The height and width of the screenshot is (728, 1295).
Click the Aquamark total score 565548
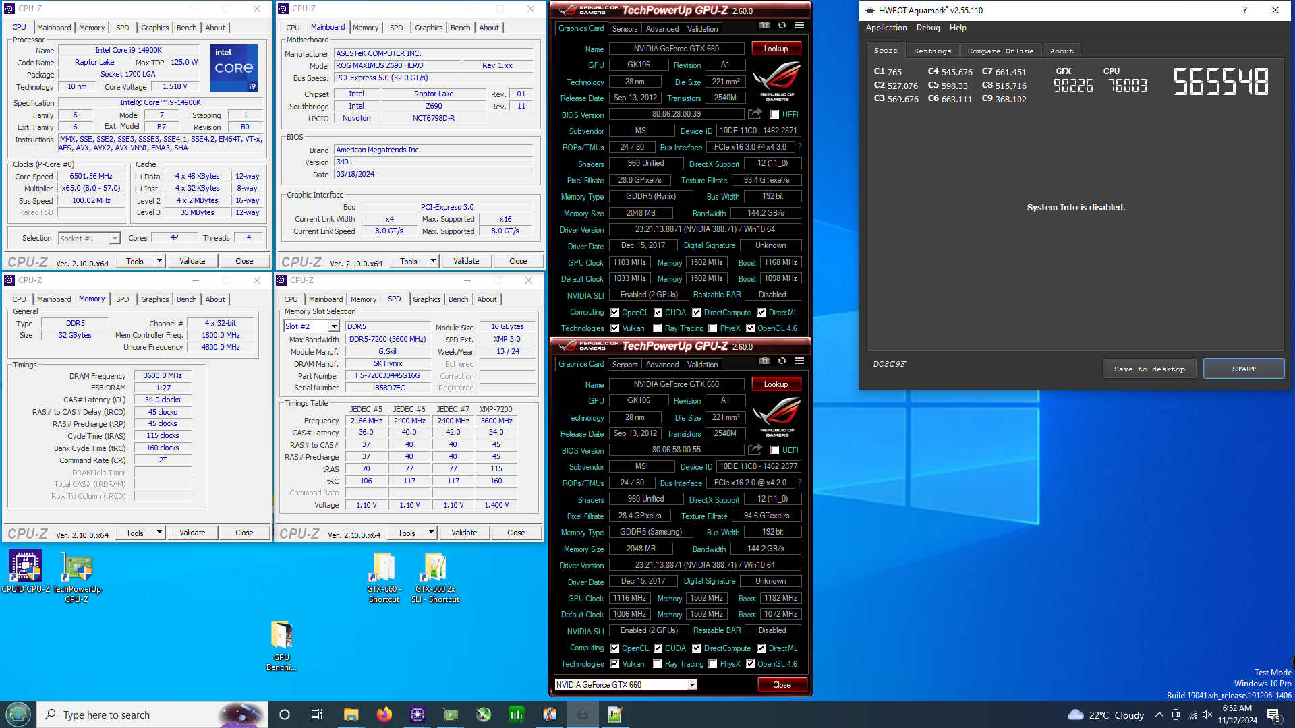click(1220, 82)
